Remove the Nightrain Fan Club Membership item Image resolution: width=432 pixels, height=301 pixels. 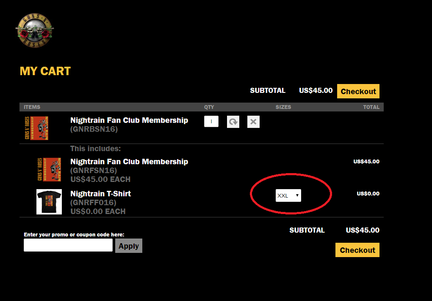tap(253, 122)
